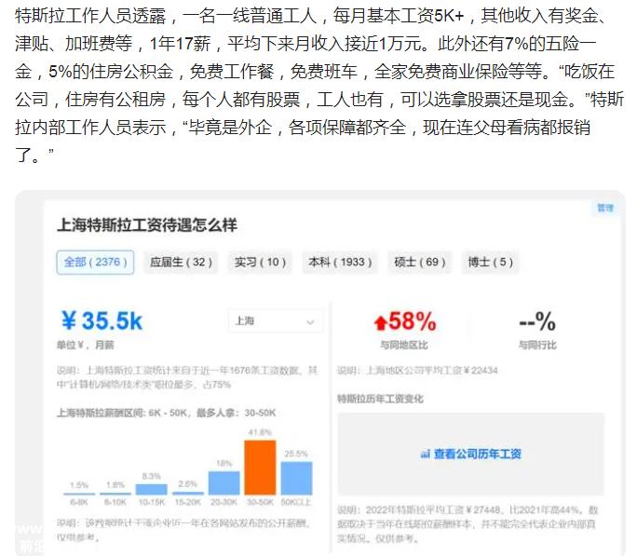The height and width of the screenshot is (556, 637).
Task: Click chart icon beside 查看公司历年工资
Action: point(425,454)
